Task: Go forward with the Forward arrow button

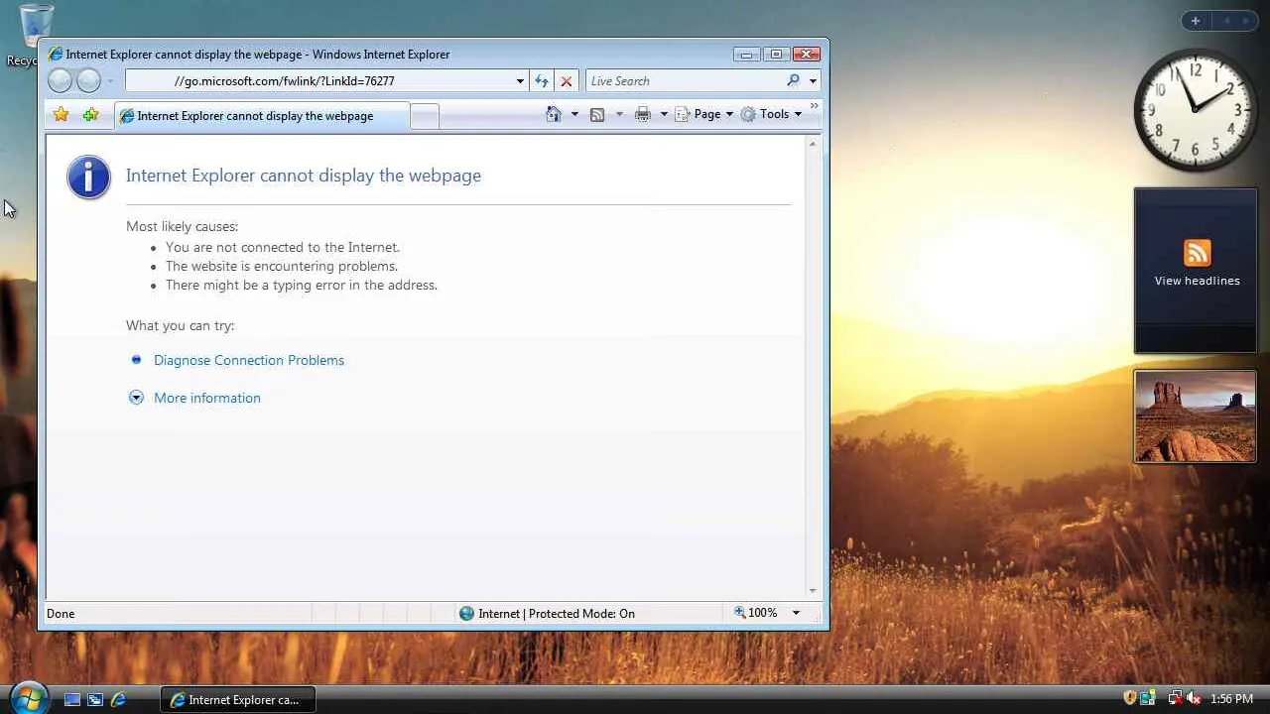Action: point(89,81)
